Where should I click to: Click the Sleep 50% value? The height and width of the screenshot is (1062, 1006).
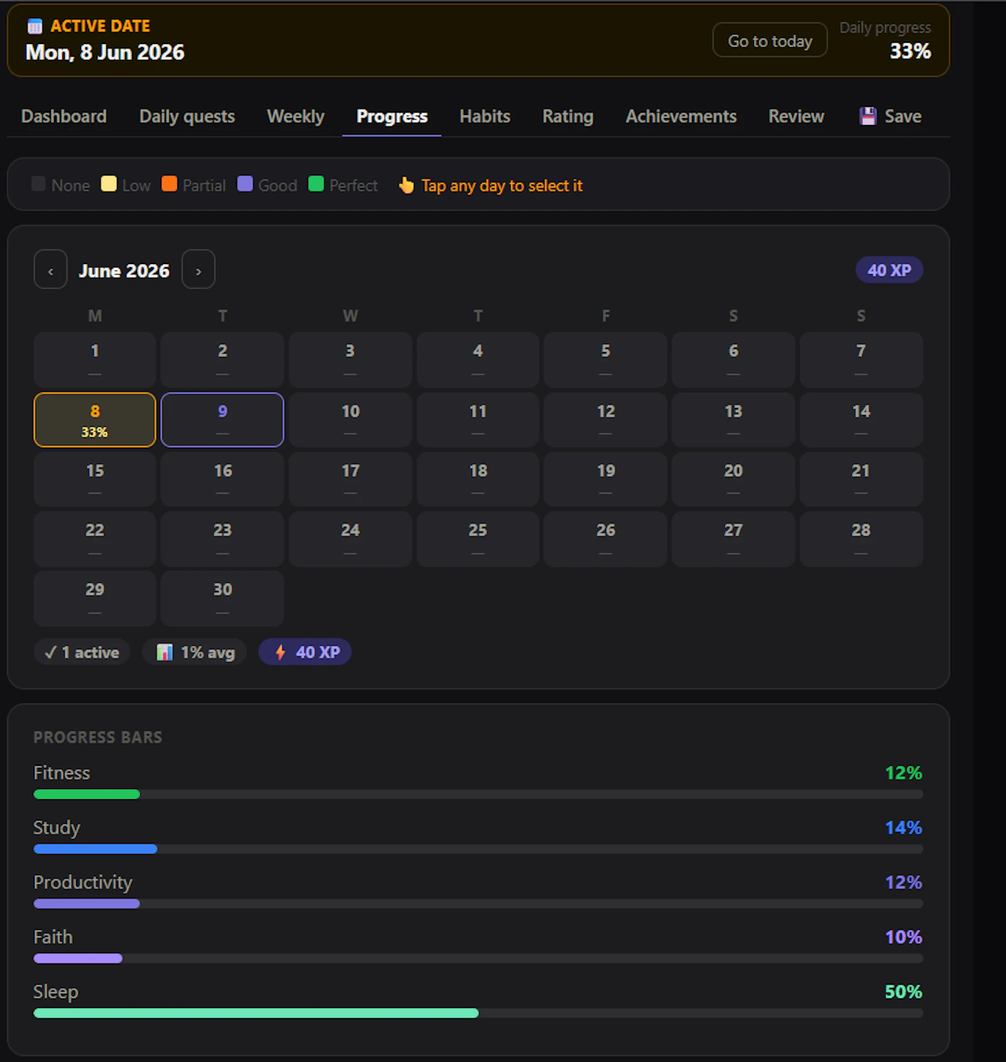click(x=904, y=992)
